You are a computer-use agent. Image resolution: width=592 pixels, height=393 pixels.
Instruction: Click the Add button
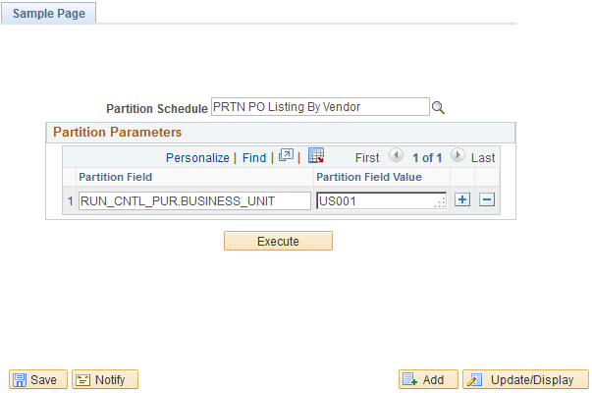(428, 379)
